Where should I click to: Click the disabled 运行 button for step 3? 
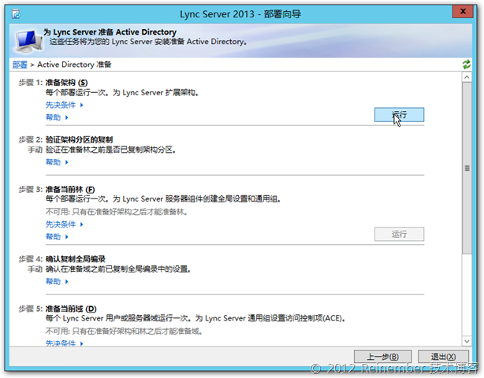[x=399, y=234]
